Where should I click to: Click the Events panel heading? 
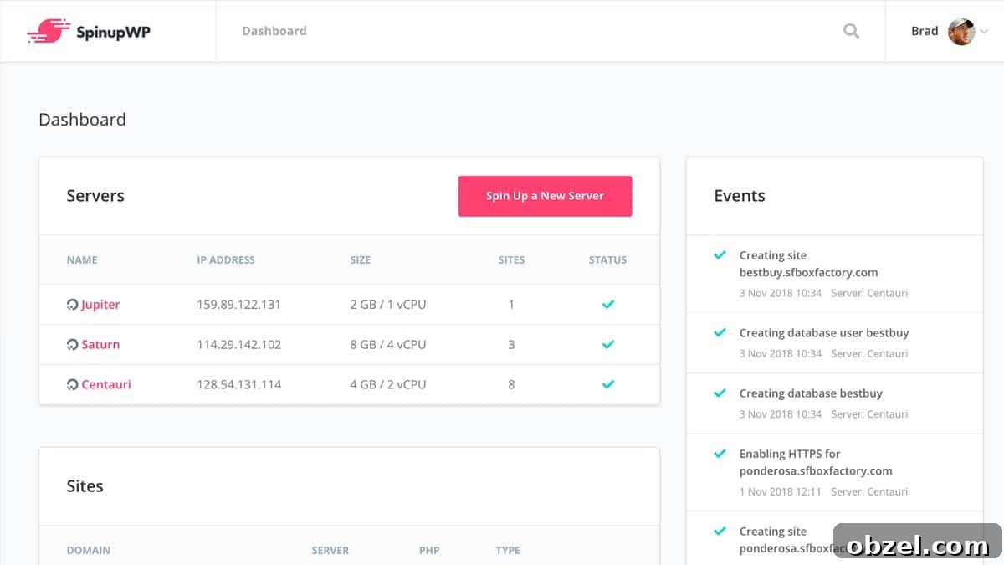[740, 196]
